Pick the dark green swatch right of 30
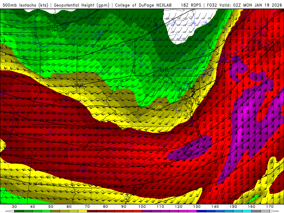284x213 pixels. pyautogui.click(x=19, y=211)
